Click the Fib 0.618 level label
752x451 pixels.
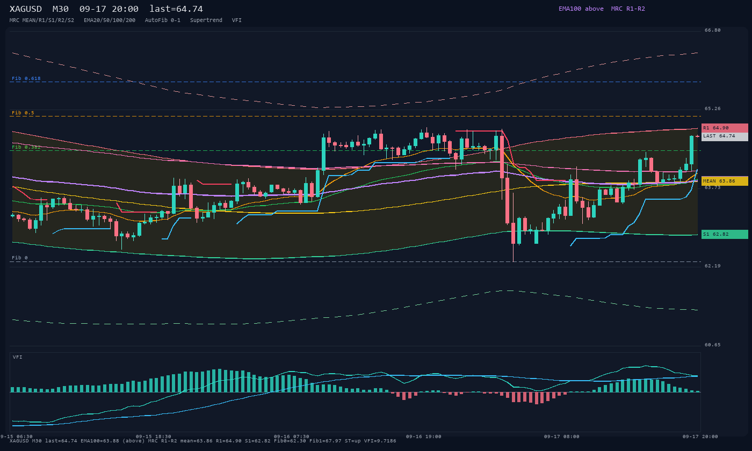click(x=26, y=78)
